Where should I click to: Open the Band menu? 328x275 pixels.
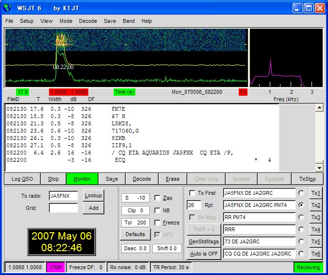[129, 21]
